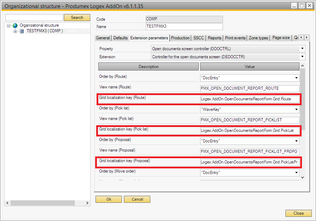Open the Property dropdown list
This screenshot has height=221, width=316.
click(x=302, y=49)
